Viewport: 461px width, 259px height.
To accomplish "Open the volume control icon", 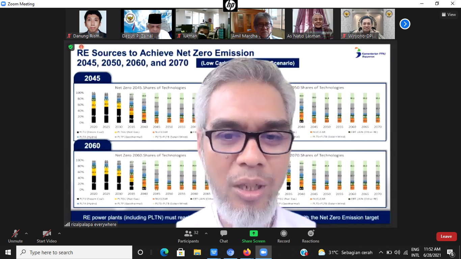I will [397, 252].
